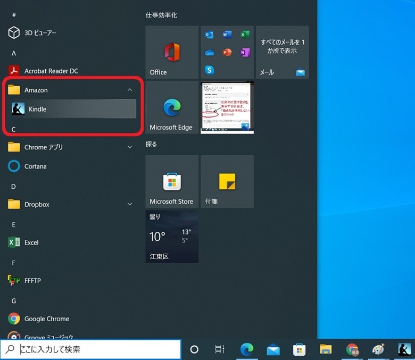The height and width of the screenshot is (360, 415).
Task: Click the ここに入力して検索 search box
Action: coord(90,349)
